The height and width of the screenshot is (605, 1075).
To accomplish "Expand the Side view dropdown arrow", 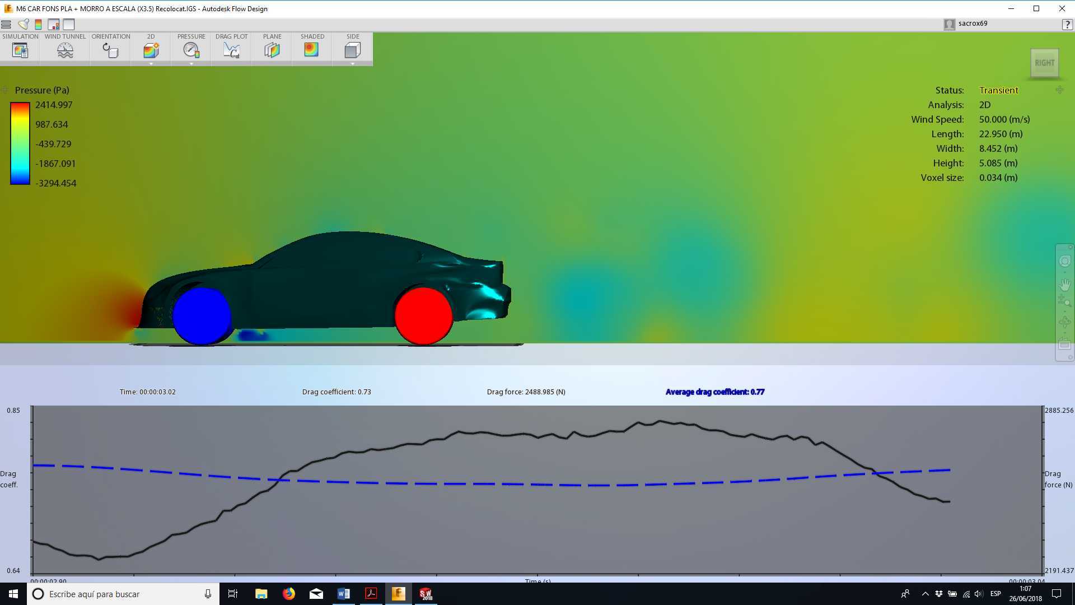I will coord(353,63).
